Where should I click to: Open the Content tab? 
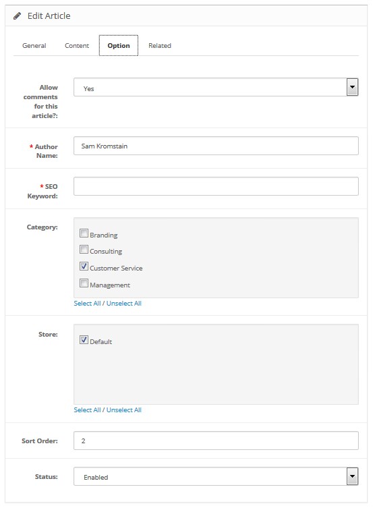pos(77,46)
